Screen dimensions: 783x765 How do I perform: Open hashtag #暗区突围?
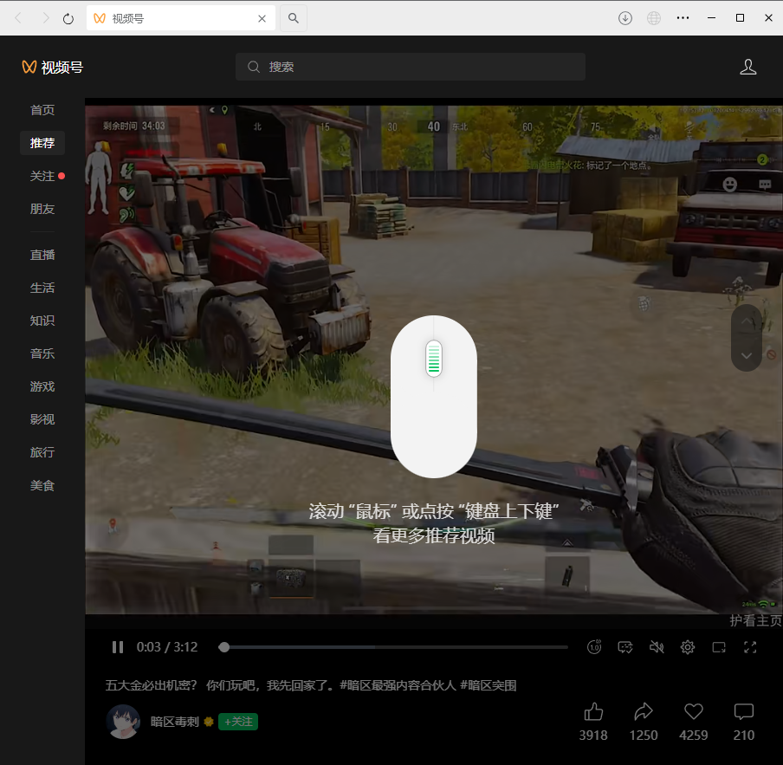click(x=488, y=685)
